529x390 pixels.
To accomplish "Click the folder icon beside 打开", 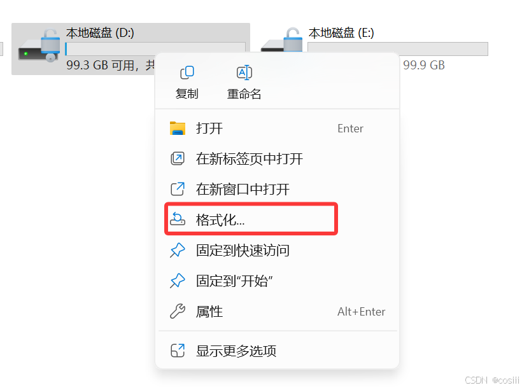I will click(178, 129).
